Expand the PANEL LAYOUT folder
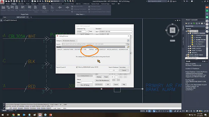This screenshot has height=117, width=209. [188, 48]
